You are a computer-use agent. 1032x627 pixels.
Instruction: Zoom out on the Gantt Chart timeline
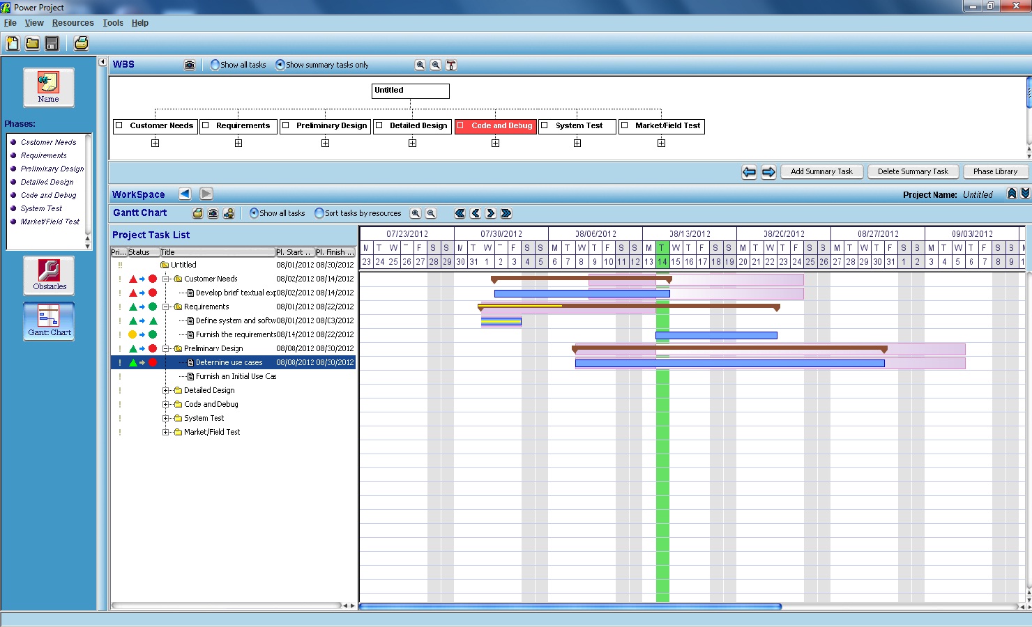431,213
